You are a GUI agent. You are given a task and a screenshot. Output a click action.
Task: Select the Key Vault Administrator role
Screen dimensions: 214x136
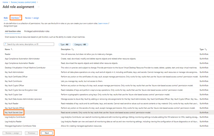click(14, 72)
